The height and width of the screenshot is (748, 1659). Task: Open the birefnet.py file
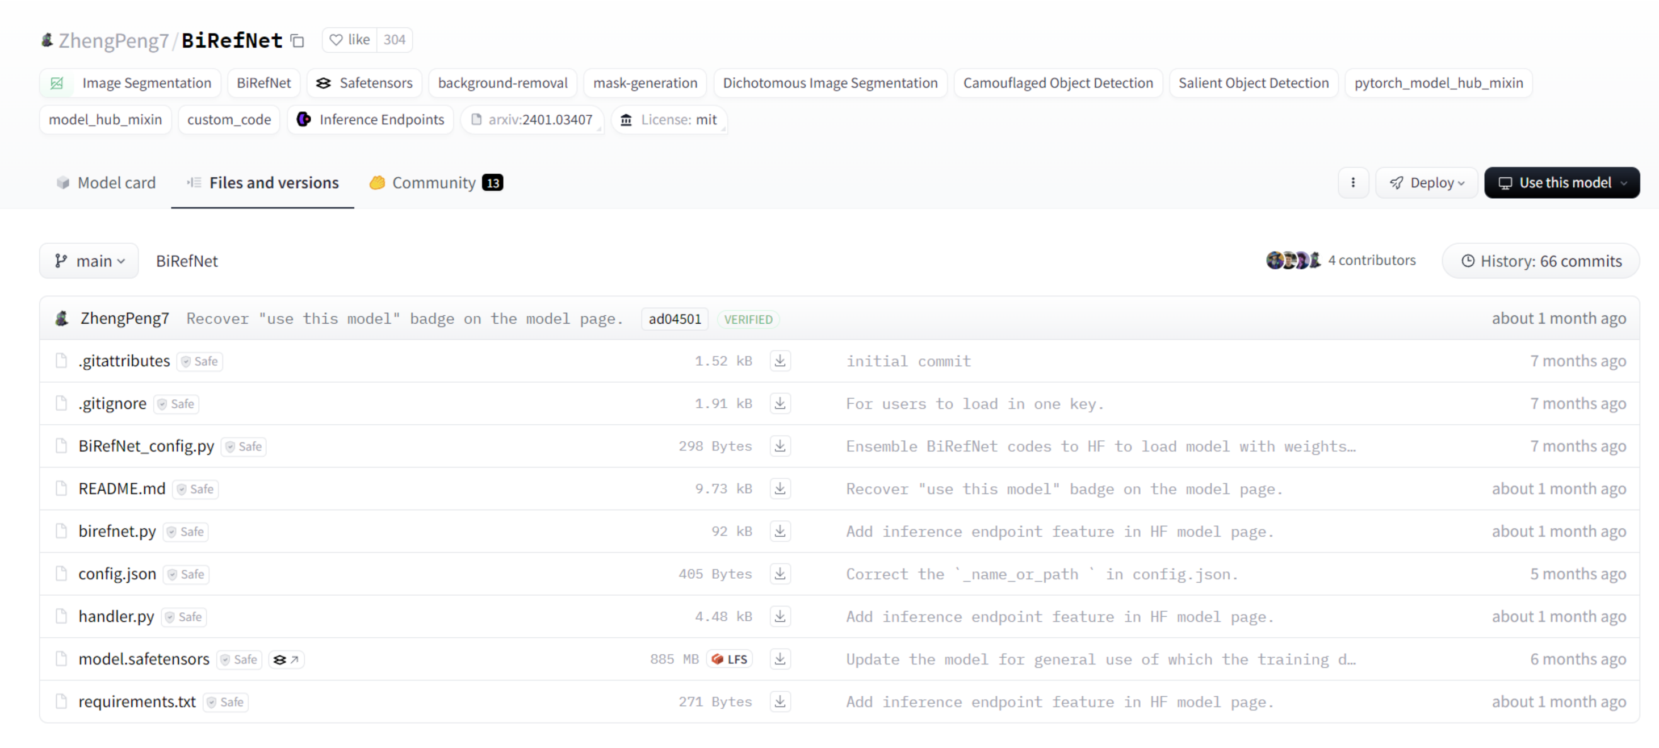[117, 531]
